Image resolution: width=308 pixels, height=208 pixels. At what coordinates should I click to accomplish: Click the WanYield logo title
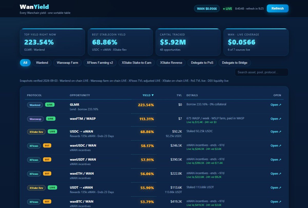click(34, 7)
